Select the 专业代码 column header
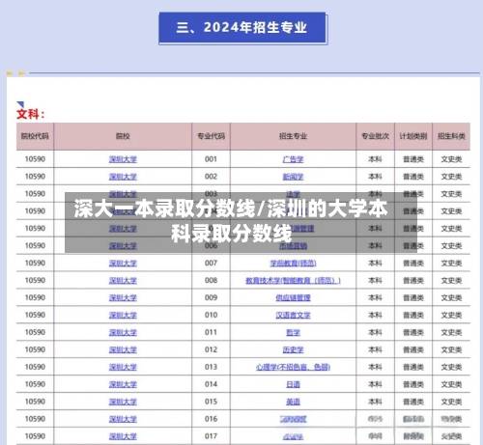 [x=211, y=136]
